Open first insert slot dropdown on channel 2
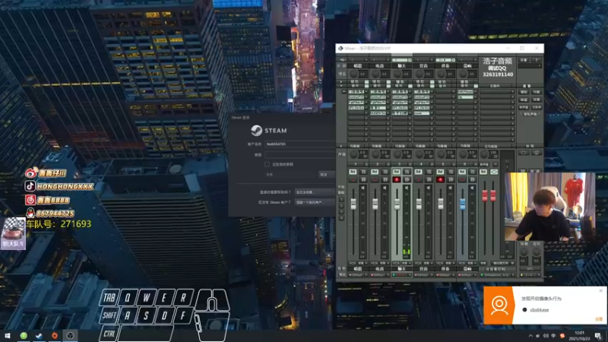 click(x=388, y=92)
